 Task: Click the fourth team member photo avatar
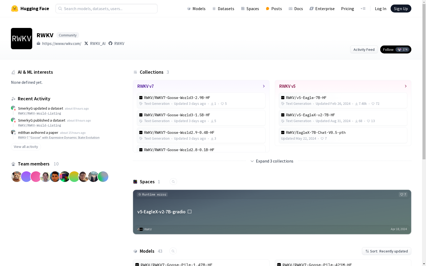tap(45, 177)
